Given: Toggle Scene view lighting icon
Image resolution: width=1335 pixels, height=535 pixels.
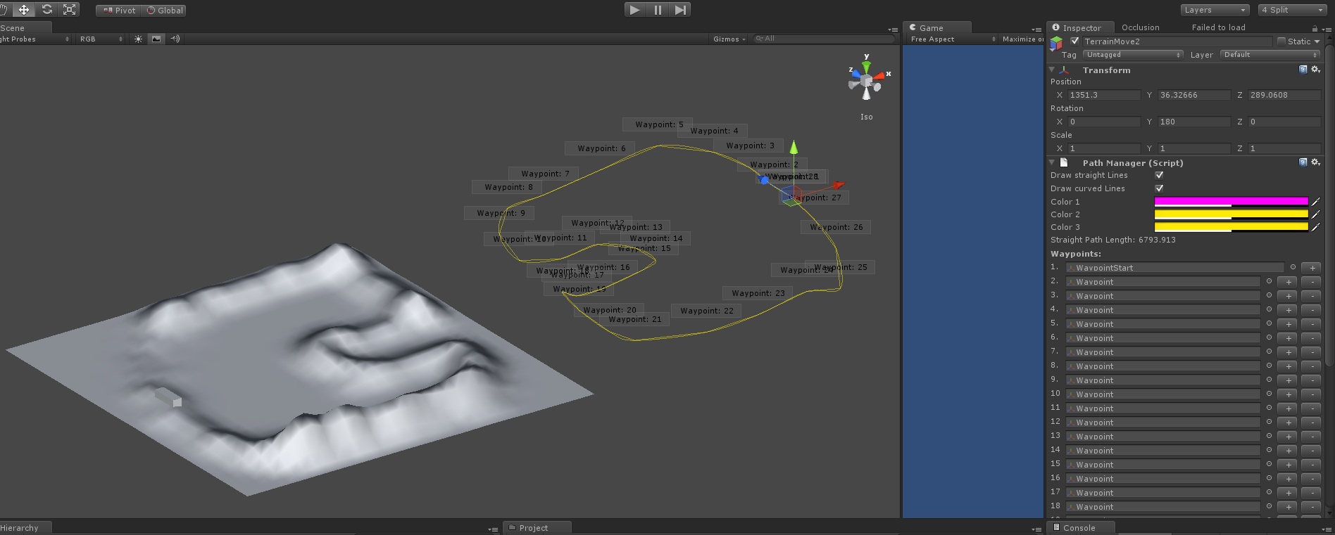Looking at the screenshot, I should point(138,39).
